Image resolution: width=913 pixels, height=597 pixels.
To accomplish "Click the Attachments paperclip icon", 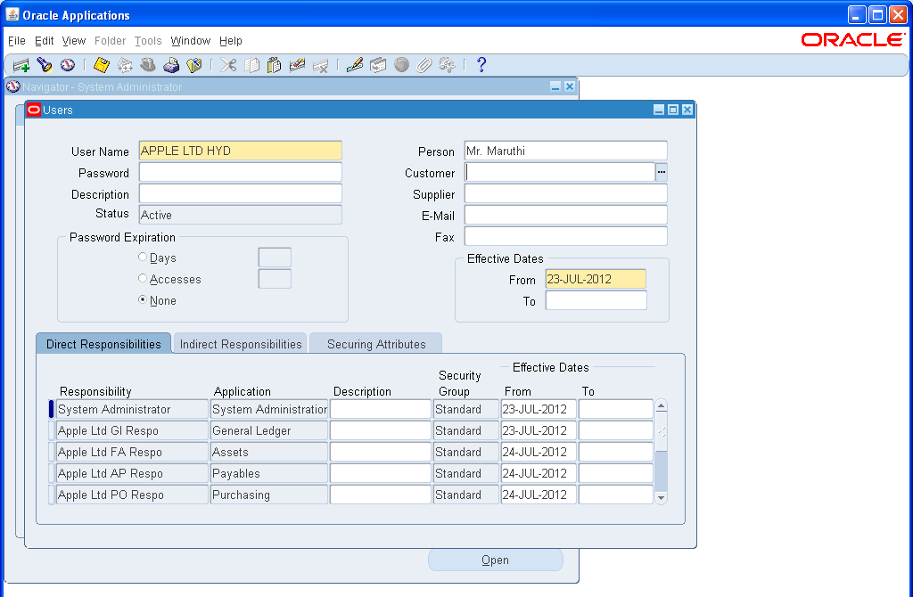I will pyautogui.click(x=425, y=64).
